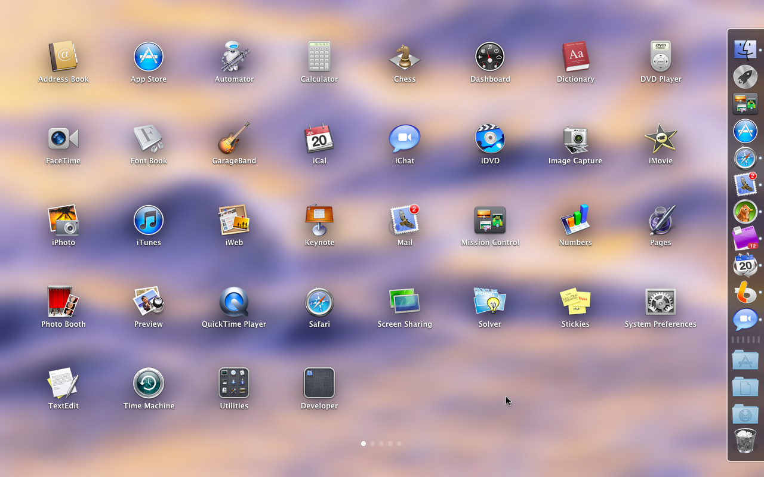This screenshot has width=764, height=477.
Task: Open the Trash in the Dock
Action: click(745, 441)
